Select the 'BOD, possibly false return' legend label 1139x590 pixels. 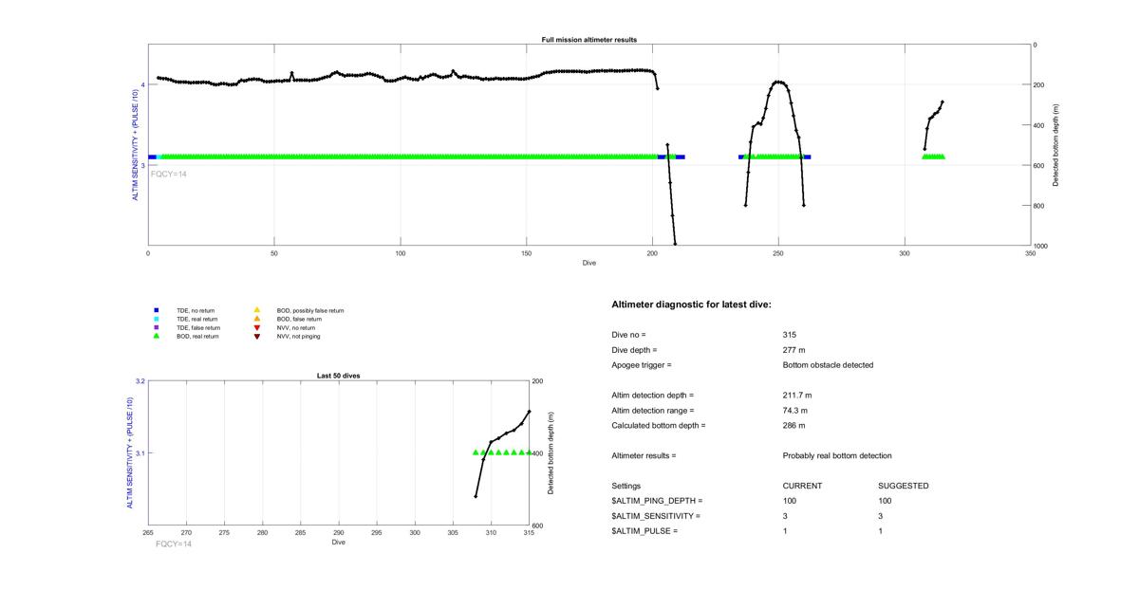(x=310, y=310)
